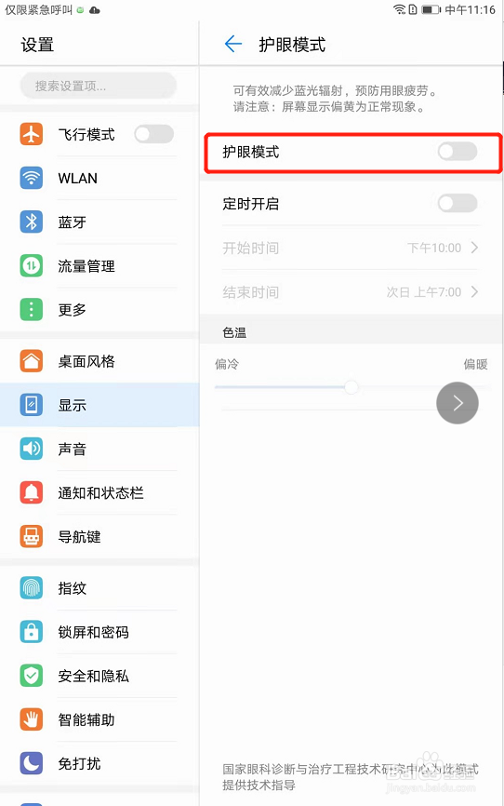The height and width of the screenshot is (806, 504).
Task: Open the 通知和状态栏 settings entry
Action: point(99,493)
